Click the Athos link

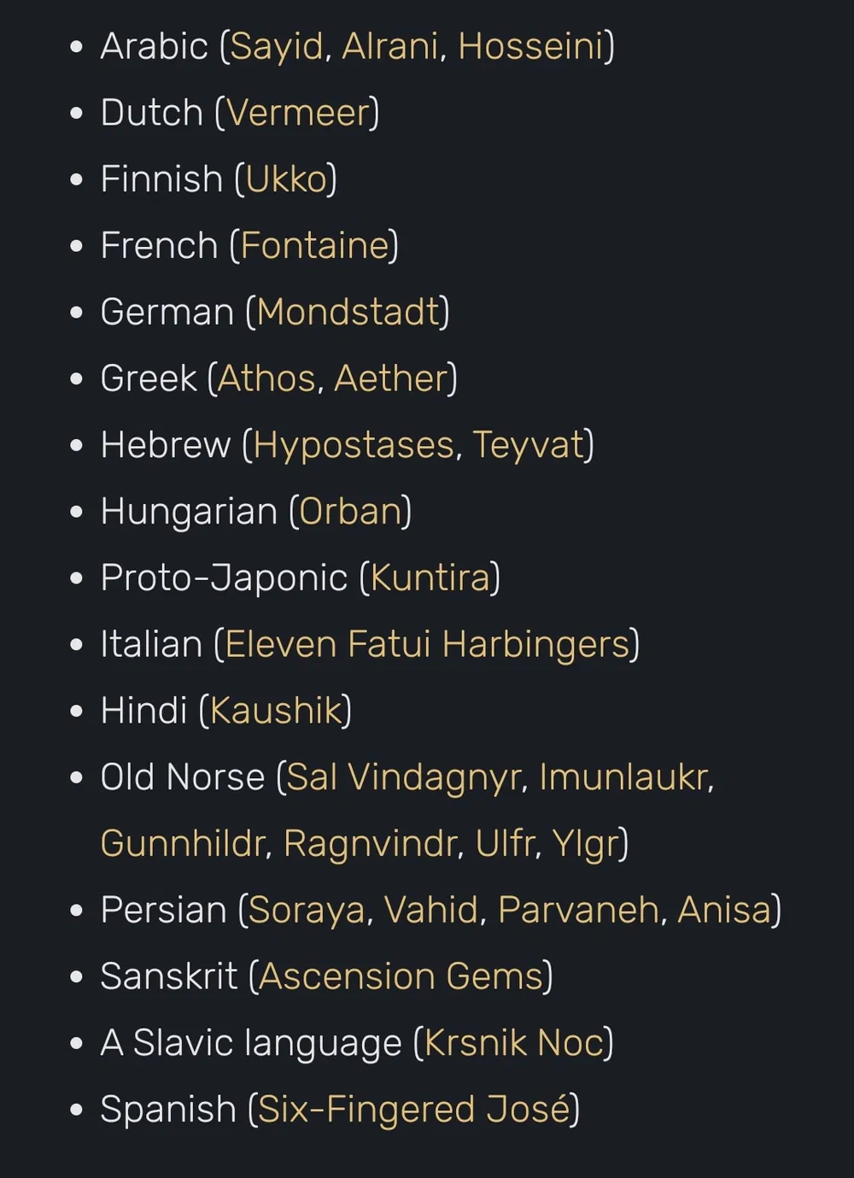(266, 379)
